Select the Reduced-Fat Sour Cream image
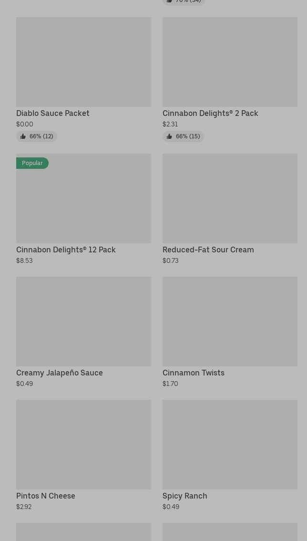 (x=230, y=198)
